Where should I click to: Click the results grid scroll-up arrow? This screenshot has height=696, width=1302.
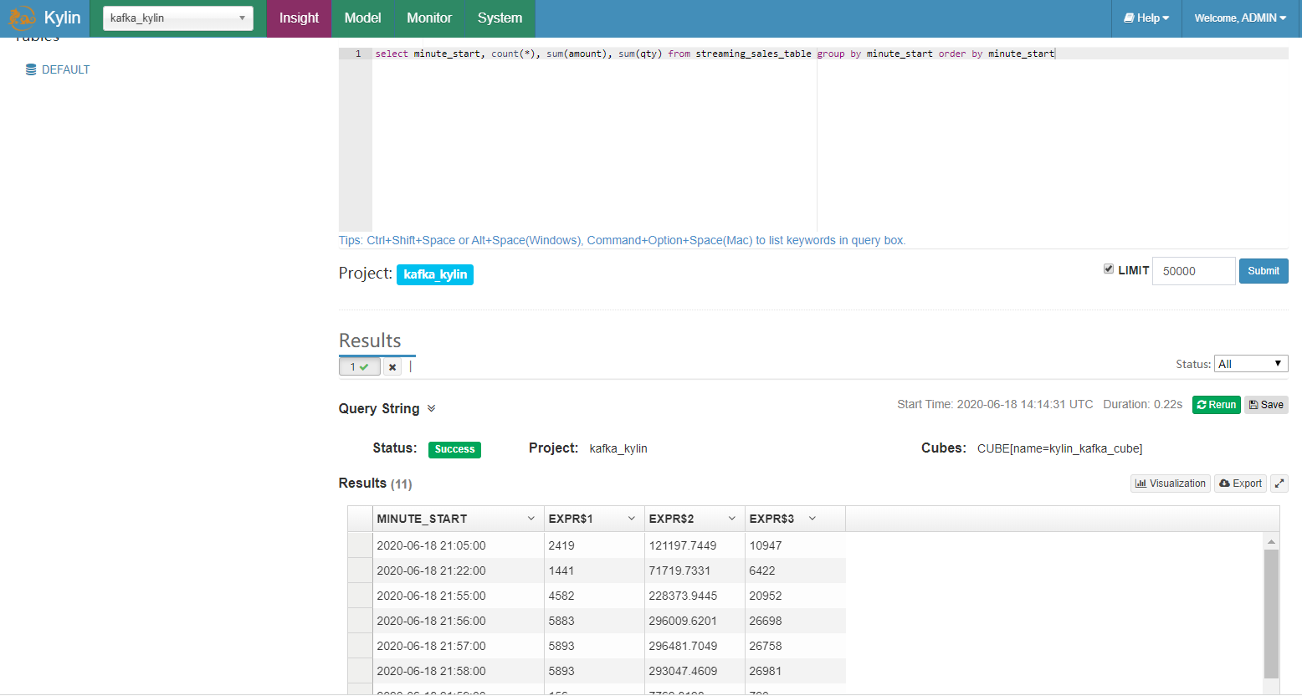(1271, 541)
